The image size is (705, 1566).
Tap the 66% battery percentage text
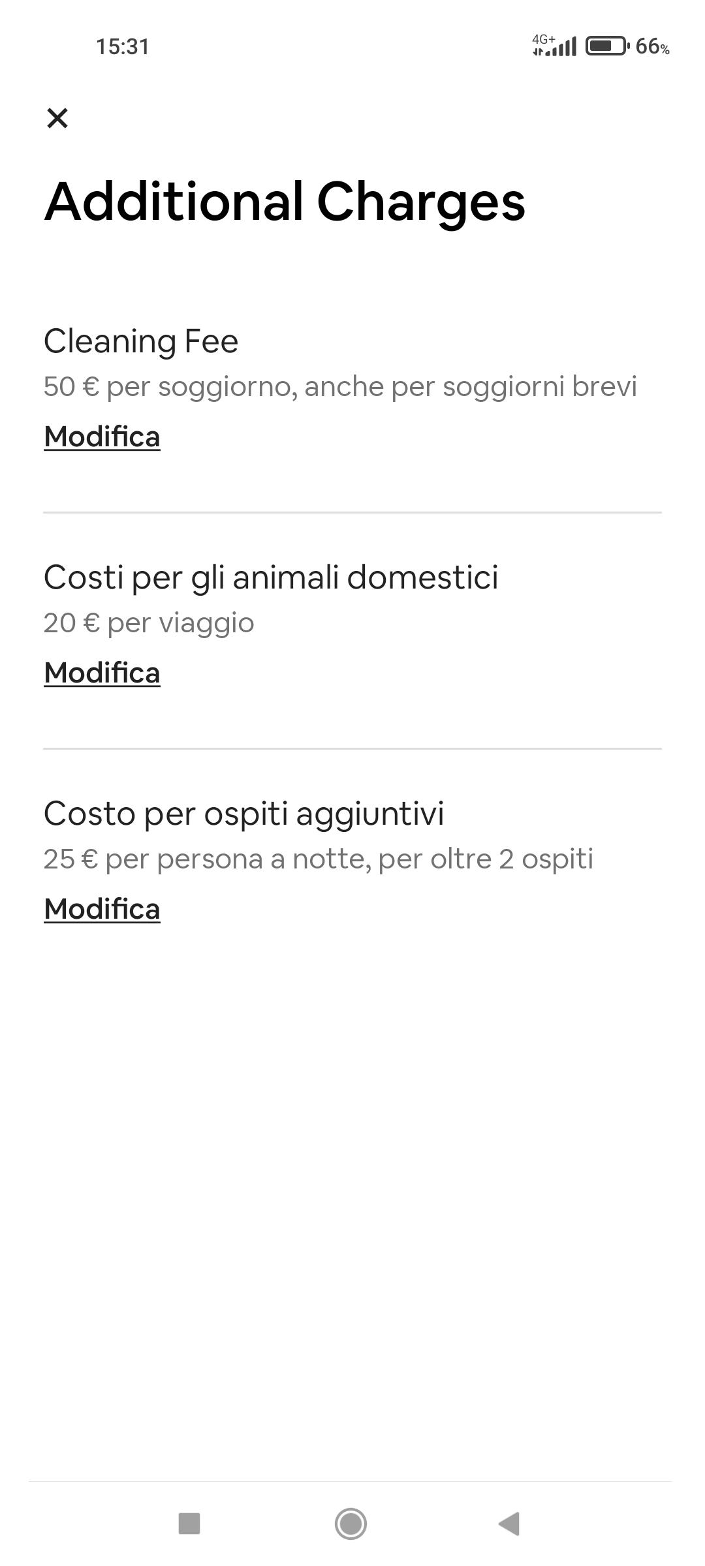[652, 47]
